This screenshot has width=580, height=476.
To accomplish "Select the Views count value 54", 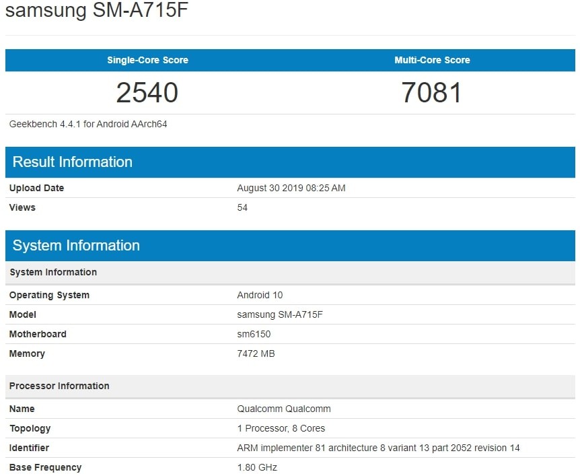I will pos(244,207).
